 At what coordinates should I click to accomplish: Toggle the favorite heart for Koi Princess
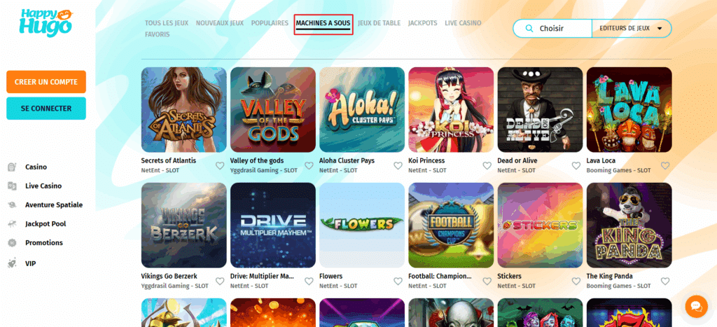pos(487,165)
